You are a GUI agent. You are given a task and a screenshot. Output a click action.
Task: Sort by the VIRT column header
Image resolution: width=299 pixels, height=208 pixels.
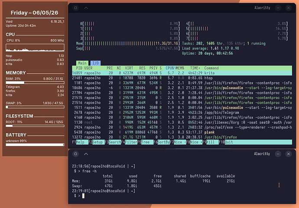pyautogui.click(x=129, y=68)
